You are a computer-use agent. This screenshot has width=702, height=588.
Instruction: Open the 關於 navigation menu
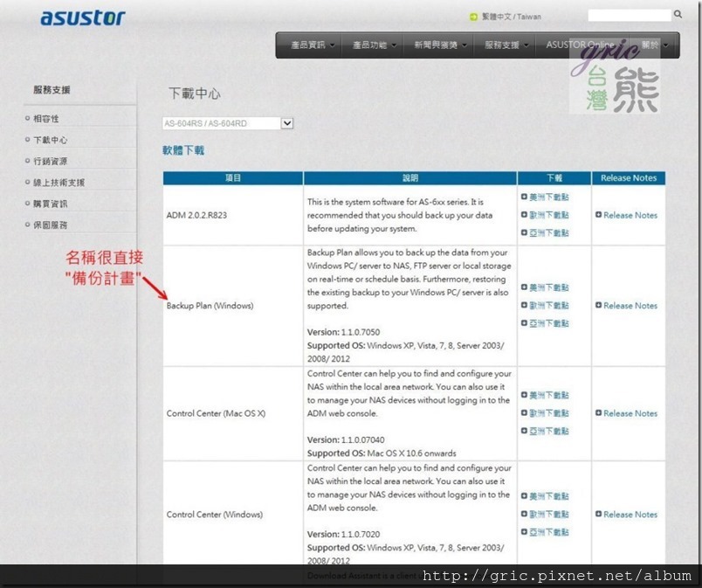coord(650,45)
